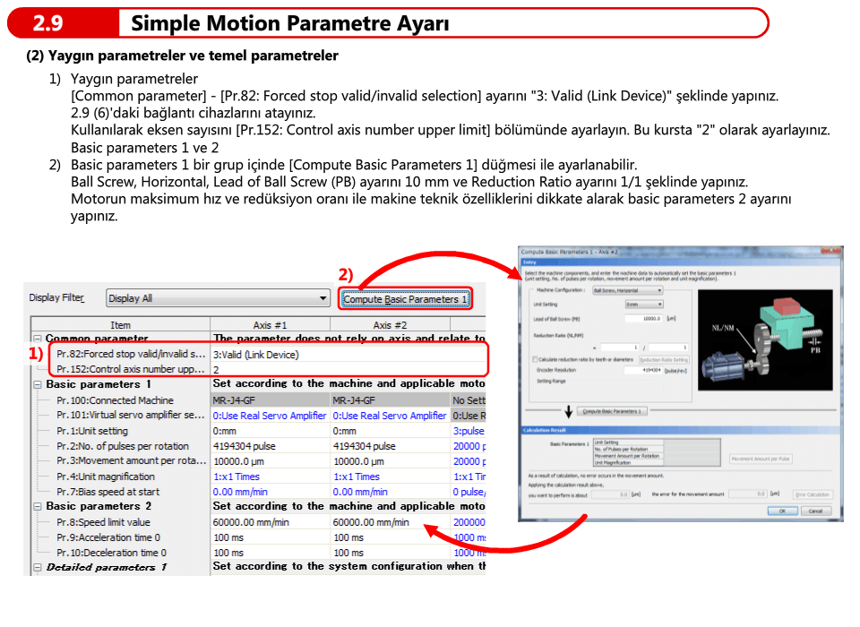Select the Pr.82 Forced stop row
The width and height of the screenshot is (860, 627).
(131, 355)
